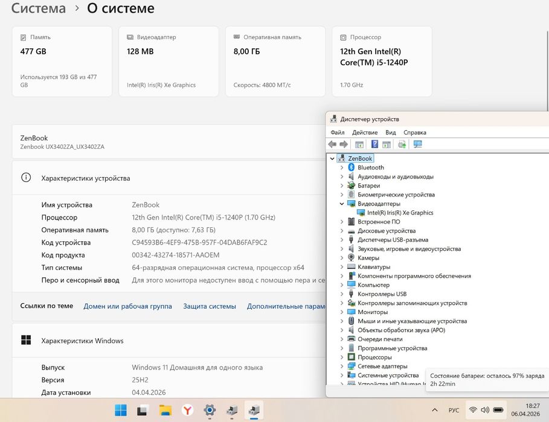Open Домен или рабочая группа link
Image resolution: width=549 pixels, height=422 pixels.
128,306
